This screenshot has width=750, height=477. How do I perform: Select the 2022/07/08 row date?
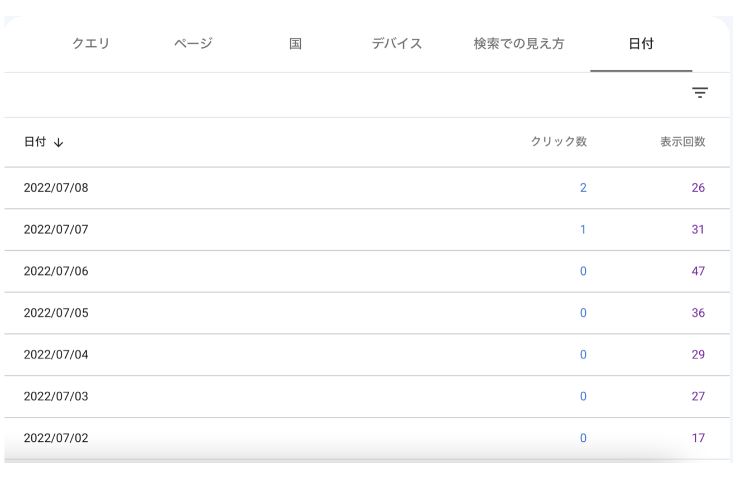point(56,188)
